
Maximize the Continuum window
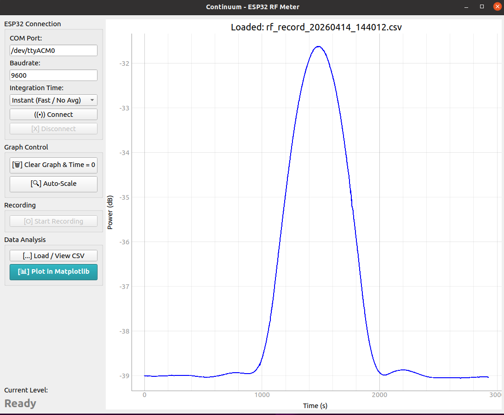tap(482, 6)
